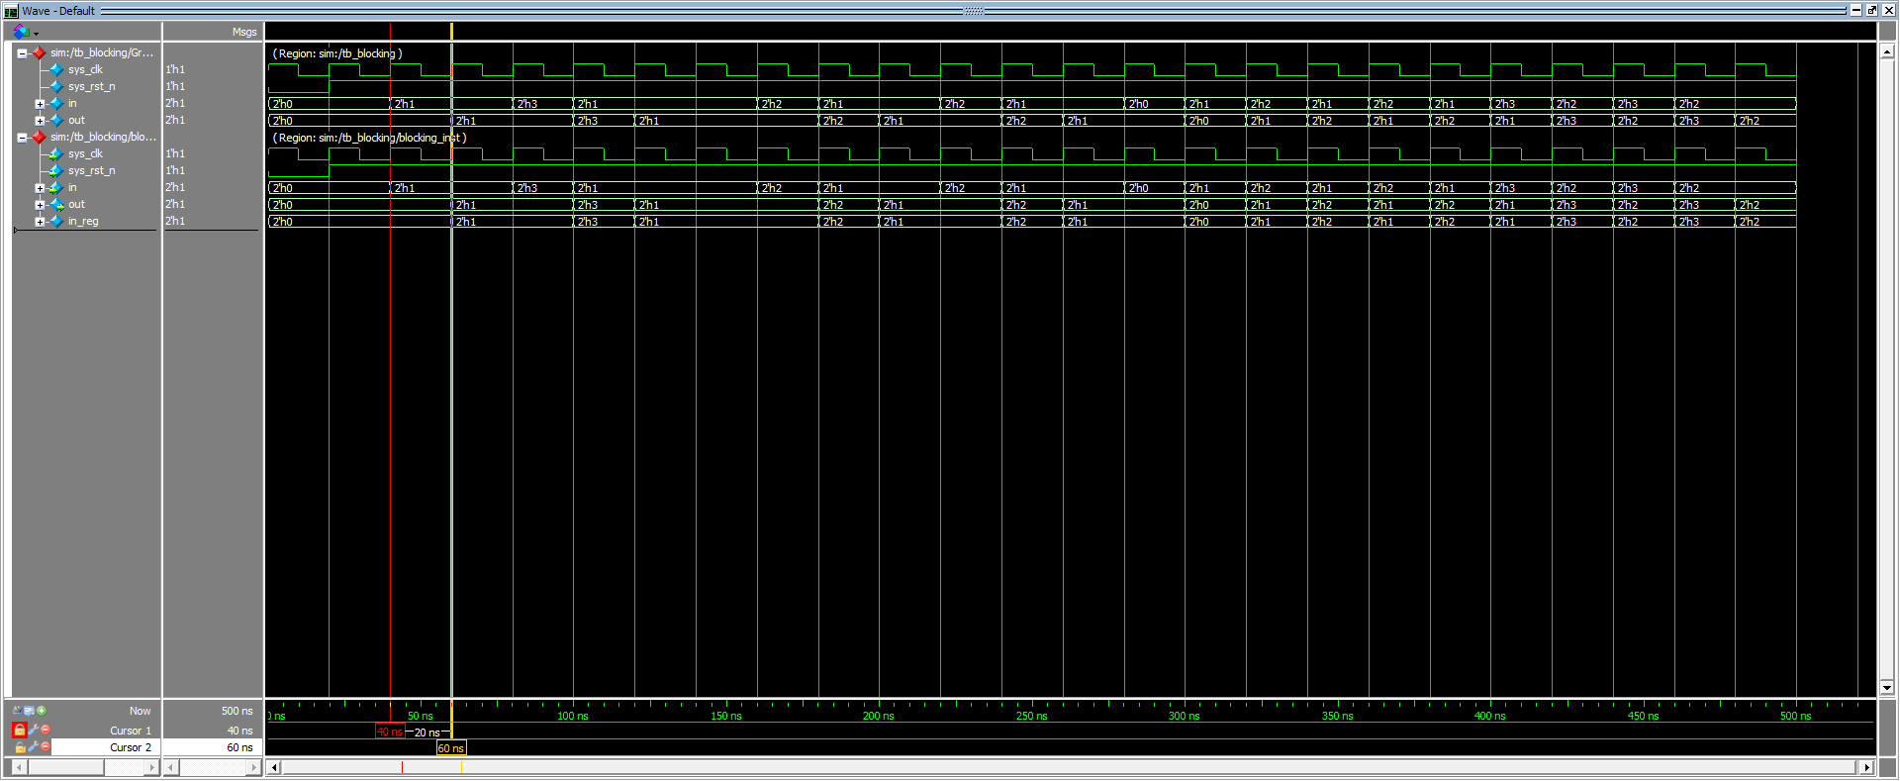This screenshot has height=781, width=1900.
Task: Select the 2'h1 value of in_reg
Action: (175, 222)
